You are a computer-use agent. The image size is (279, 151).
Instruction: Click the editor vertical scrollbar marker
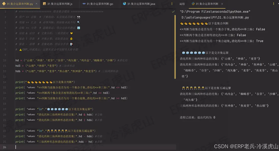175,47
